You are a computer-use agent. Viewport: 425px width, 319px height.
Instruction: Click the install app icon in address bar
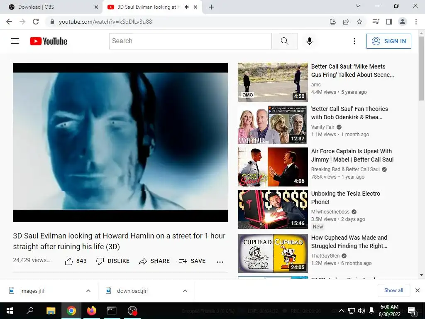(x=333, y=22)
